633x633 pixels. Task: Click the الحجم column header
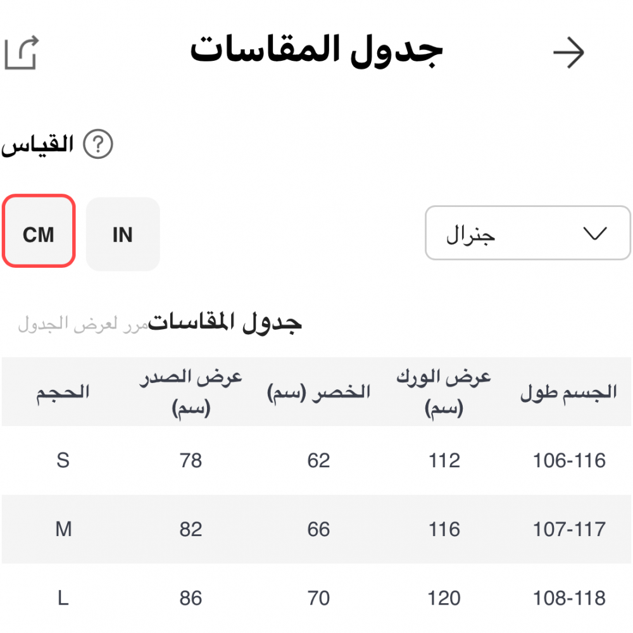(x=63, y=392)
